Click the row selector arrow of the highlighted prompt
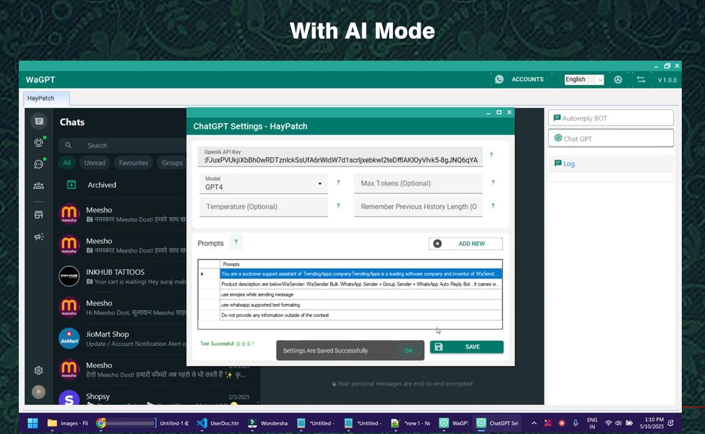The height and width of the screenshot is (434, 705). click(x=209, y=274)
